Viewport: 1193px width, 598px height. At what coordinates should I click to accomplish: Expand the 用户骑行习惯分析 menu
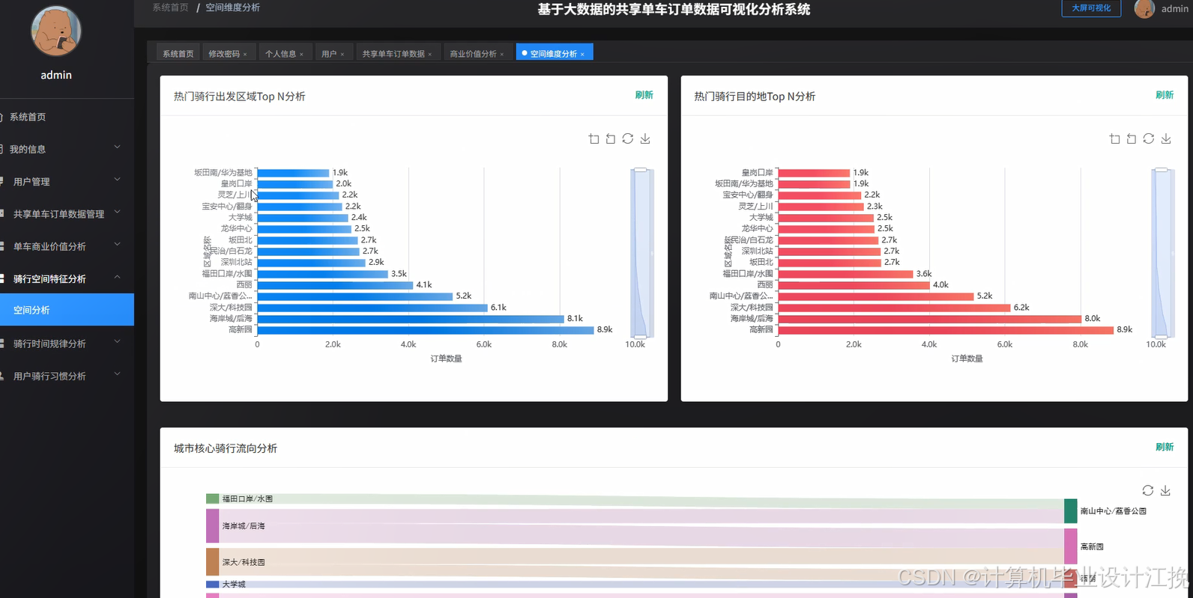click(67, 376)
